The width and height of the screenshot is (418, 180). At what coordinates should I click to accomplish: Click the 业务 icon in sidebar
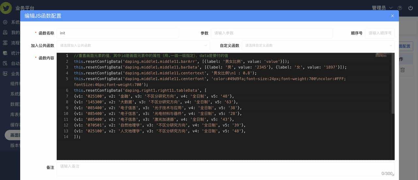[x=5, y=74]
